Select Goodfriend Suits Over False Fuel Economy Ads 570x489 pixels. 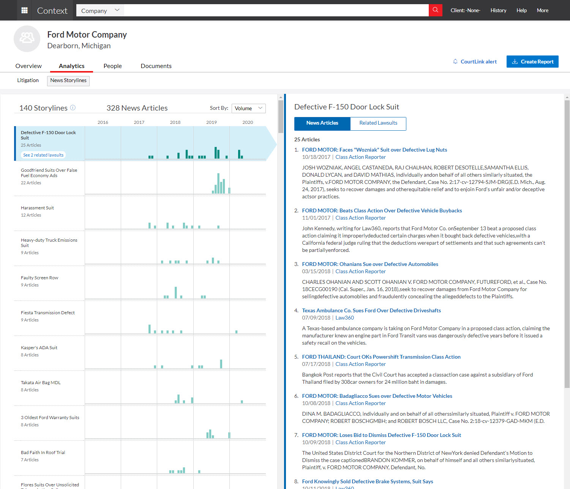tap(49, 173)
